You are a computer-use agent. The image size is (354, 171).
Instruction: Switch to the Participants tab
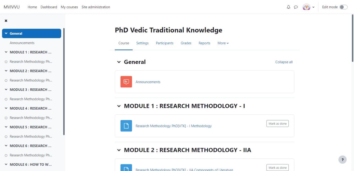165,43
